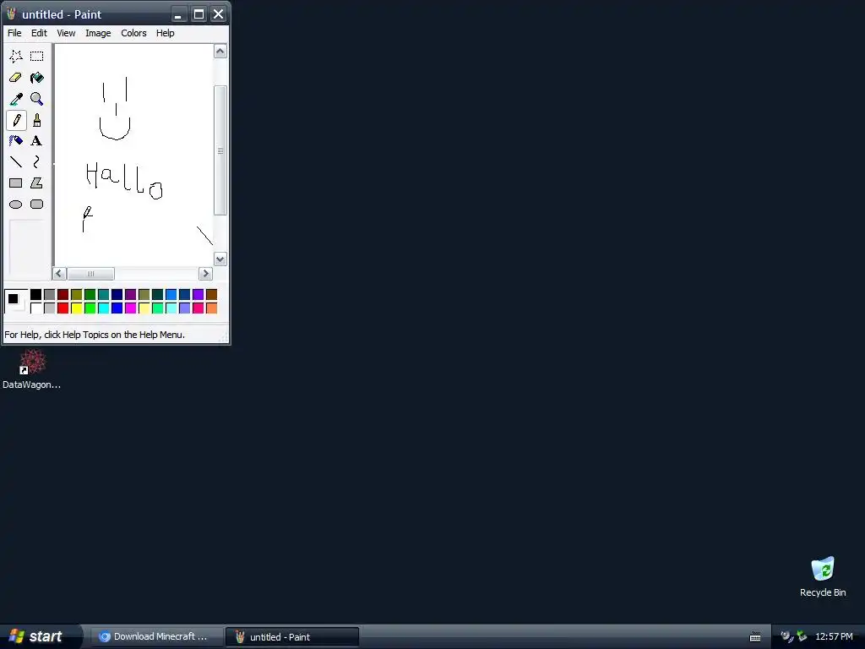This screenshot has height=649, width=865.
Task: Click the horizontal scrollbar thumb
Action: [x=90, y=274]
